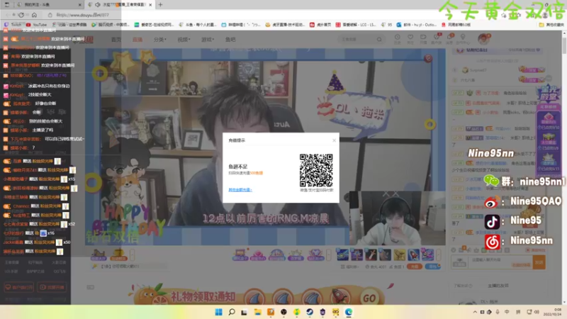Click the address bar URL
Viewport: 567px width, 319px height.
tap(83, 15)
